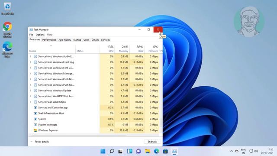Screen dimensions: 277x156
Task: Expand Service Host: Windows Update row
Action: (x=31, y=91)
